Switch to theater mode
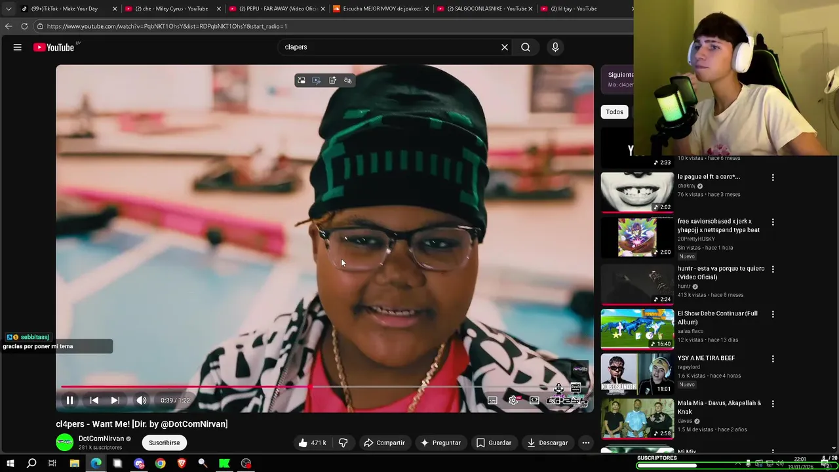Screen dimensions: 839x472 tap(535, 401)
